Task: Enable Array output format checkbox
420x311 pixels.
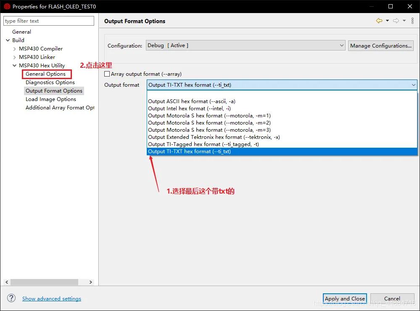Action: (107, 74)
